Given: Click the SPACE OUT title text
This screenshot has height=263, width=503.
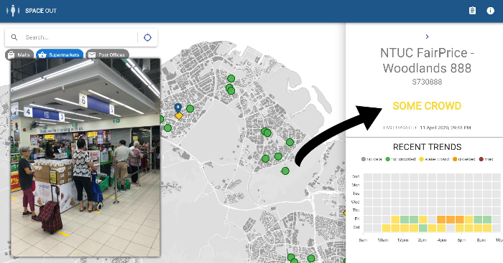Looking at the screenshot, I should tap(41, 11).
